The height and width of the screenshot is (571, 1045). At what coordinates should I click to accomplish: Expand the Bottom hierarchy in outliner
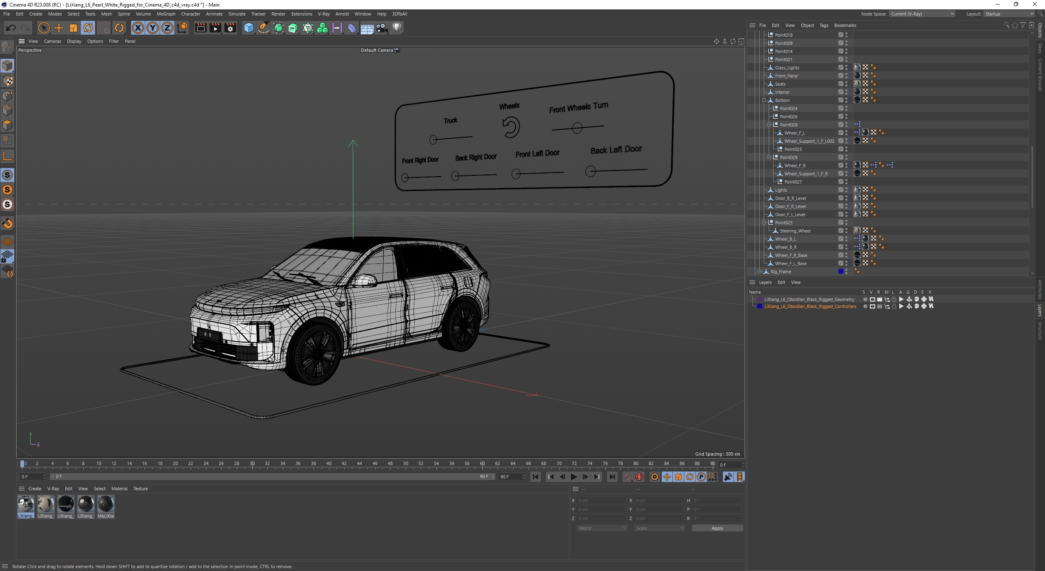click(x=763, y=100)
